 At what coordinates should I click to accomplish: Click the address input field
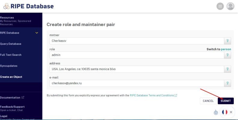tap(137, 69)
